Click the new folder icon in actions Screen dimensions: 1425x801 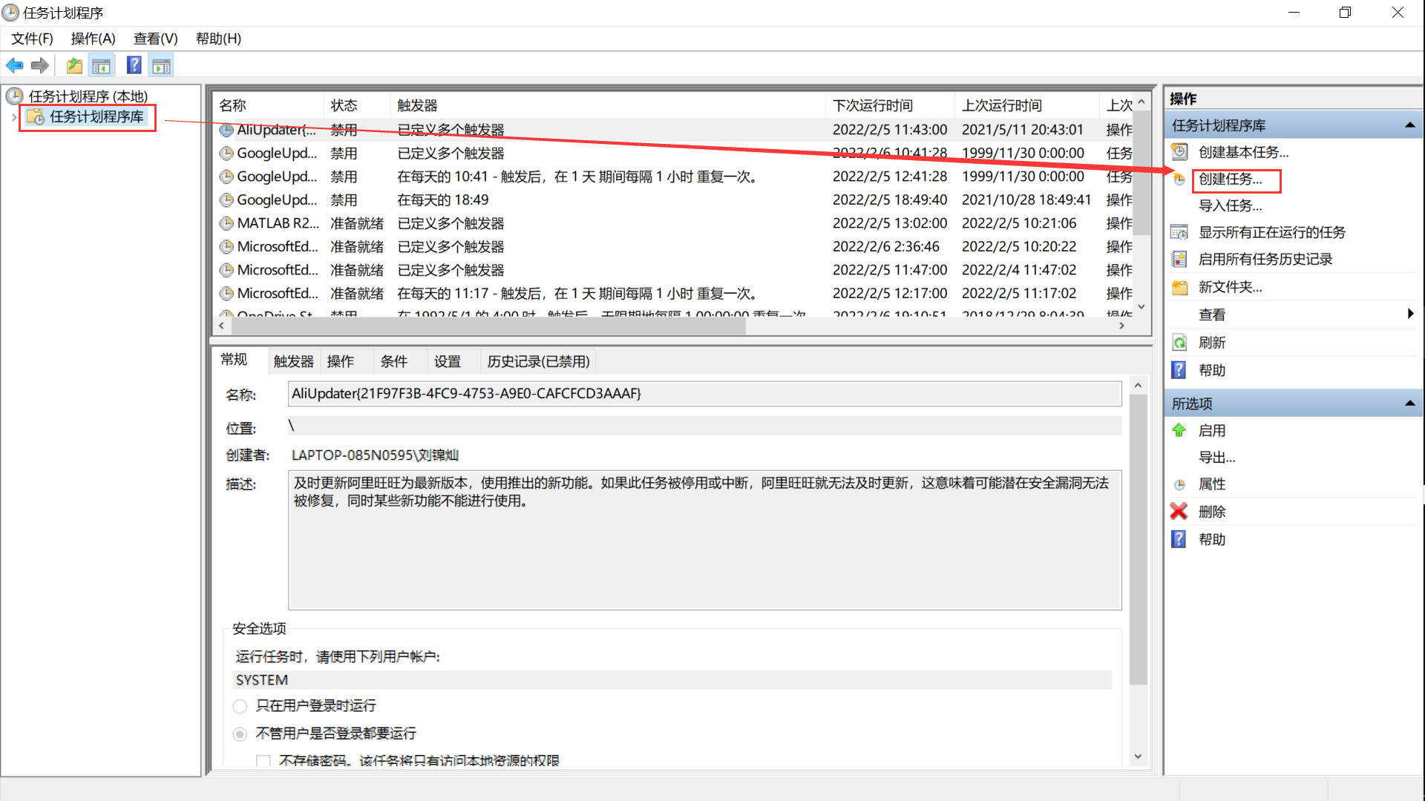1179,287
